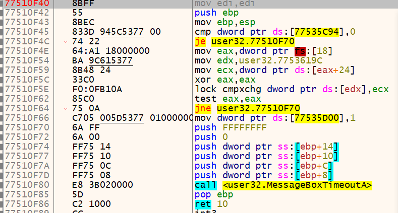Click the jne user32.77510F70 instruction

pos(247,108)
